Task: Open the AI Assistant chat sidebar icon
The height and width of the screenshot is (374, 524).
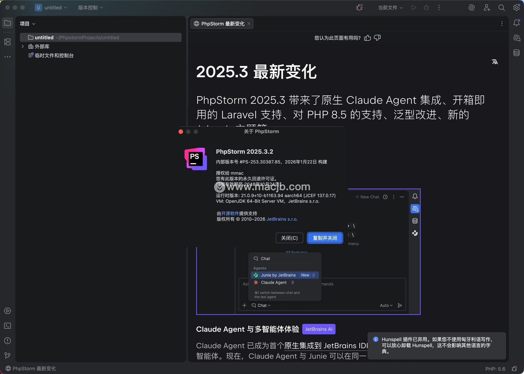Action: 516,38
